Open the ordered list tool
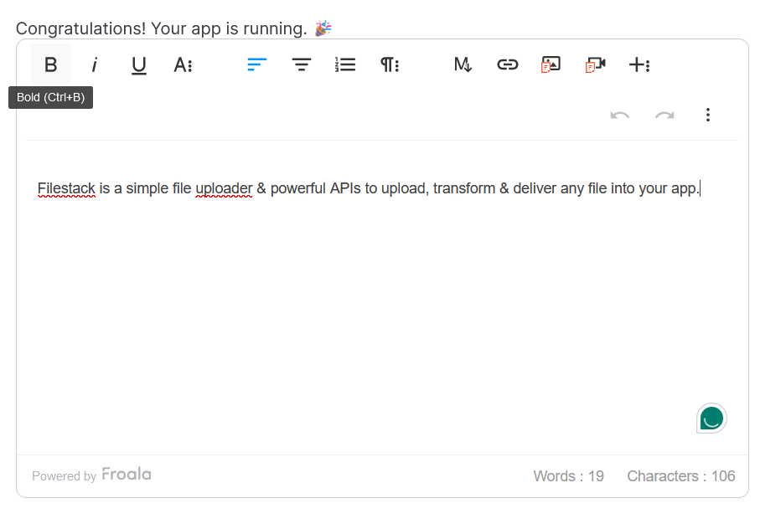This screenshot has height=529, width=760. (x=344, y=64)
